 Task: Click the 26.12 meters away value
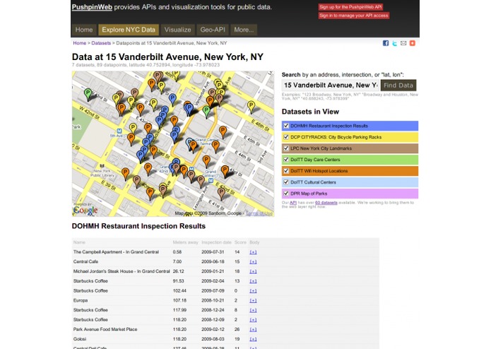coord(178,271)
